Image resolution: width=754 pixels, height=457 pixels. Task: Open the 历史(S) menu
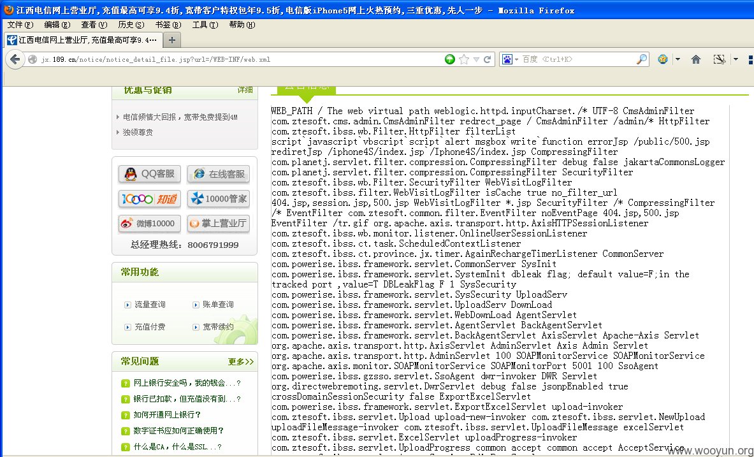click(131, 24)
